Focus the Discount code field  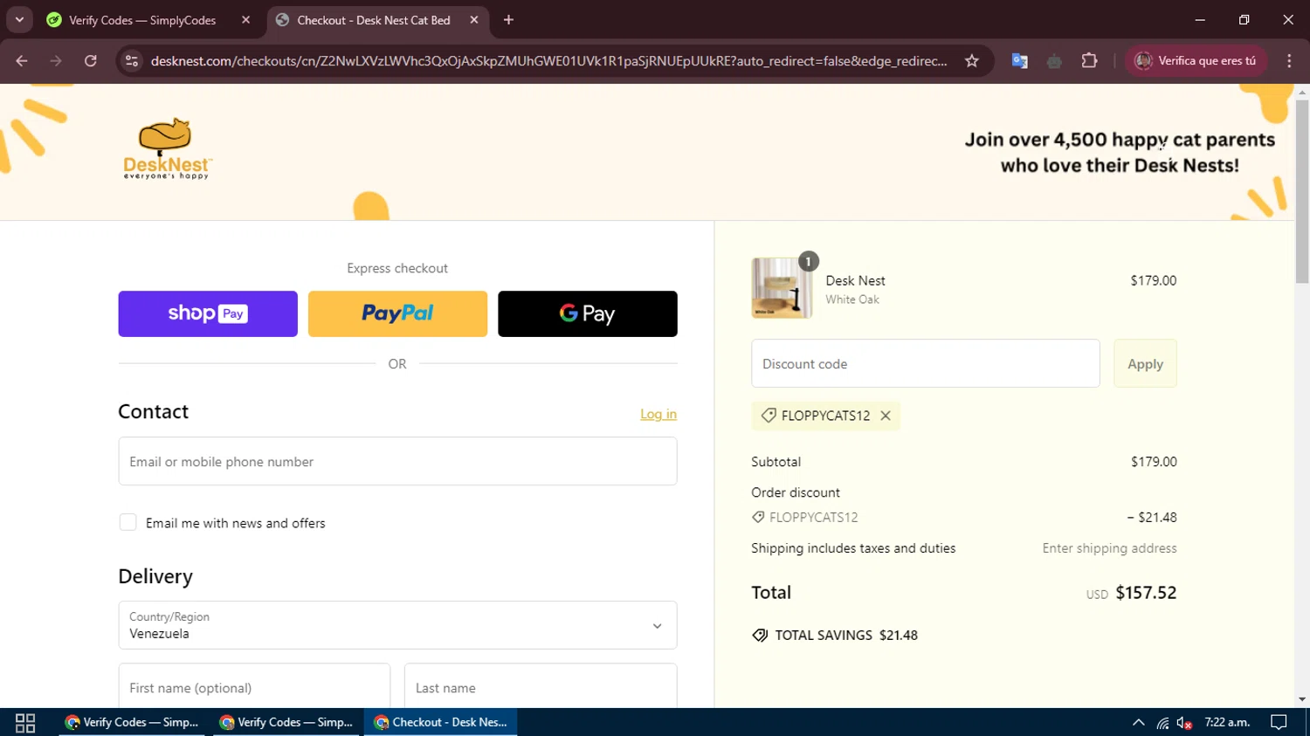[926, 363]
